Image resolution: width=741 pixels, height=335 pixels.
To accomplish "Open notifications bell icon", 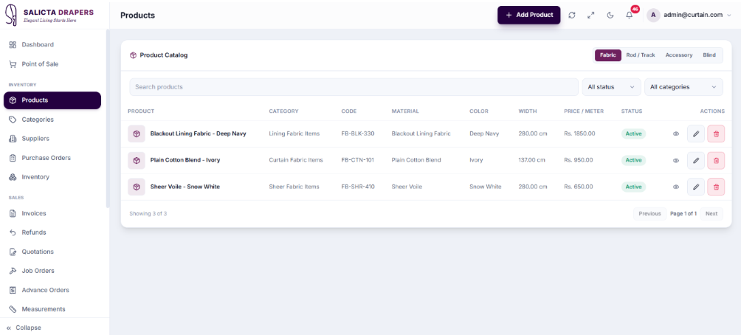I will point(629,15).
